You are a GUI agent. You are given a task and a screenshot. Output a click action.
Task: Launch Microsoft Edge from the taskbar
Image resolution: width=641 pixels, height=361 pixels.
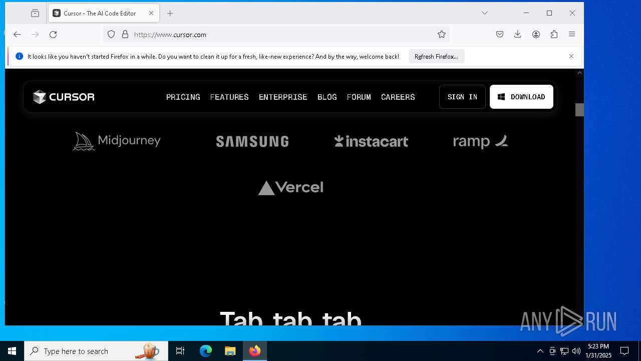pyautogui.click(x=206, y=351)
